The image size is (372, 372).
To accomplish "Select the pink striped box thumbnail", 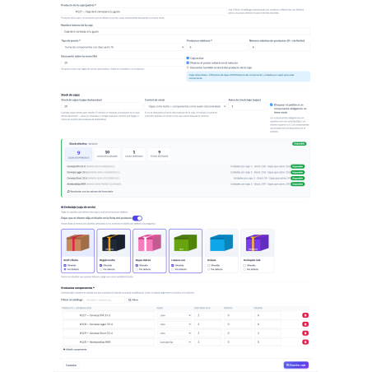I will pyautogui.click(x=150, y=243).
